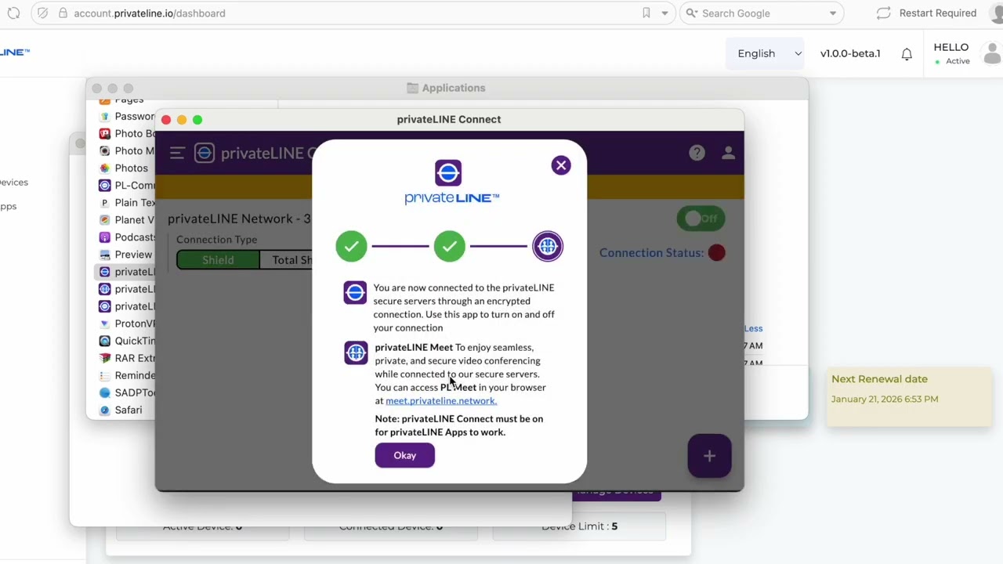Image resolution: width=1003 pixels, height=564 pixels.
Task: Select the Shield connection type
Action: coord(218,260)
